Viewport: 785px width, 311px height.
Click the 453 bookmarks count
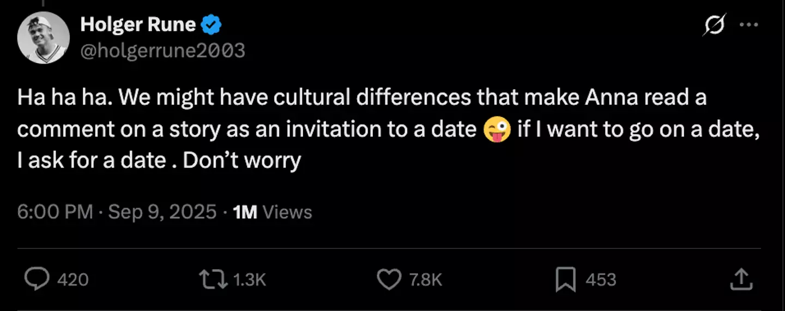[x=600, y=279]
